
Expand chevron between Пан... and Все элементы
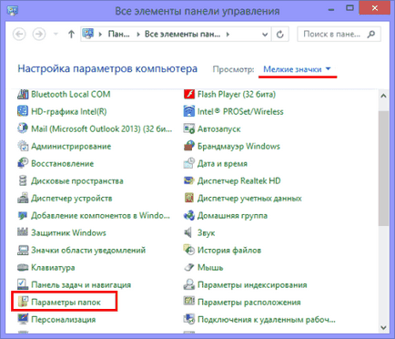(138, 35)
